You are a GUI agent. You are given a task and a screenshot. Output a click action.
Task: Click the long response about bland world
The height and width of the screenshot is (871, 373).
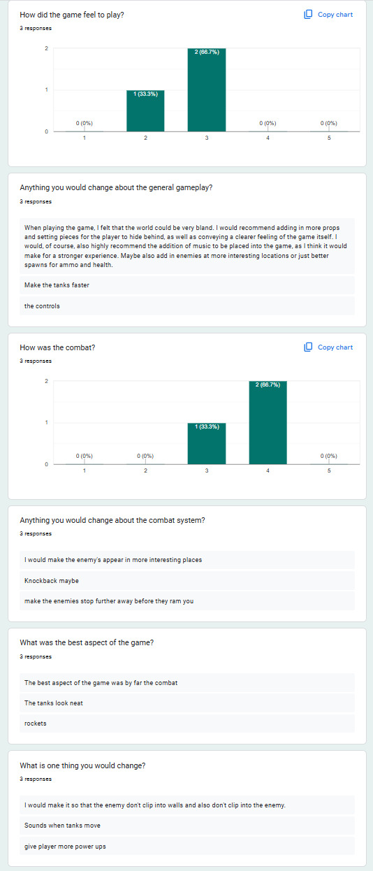(186, 246)
